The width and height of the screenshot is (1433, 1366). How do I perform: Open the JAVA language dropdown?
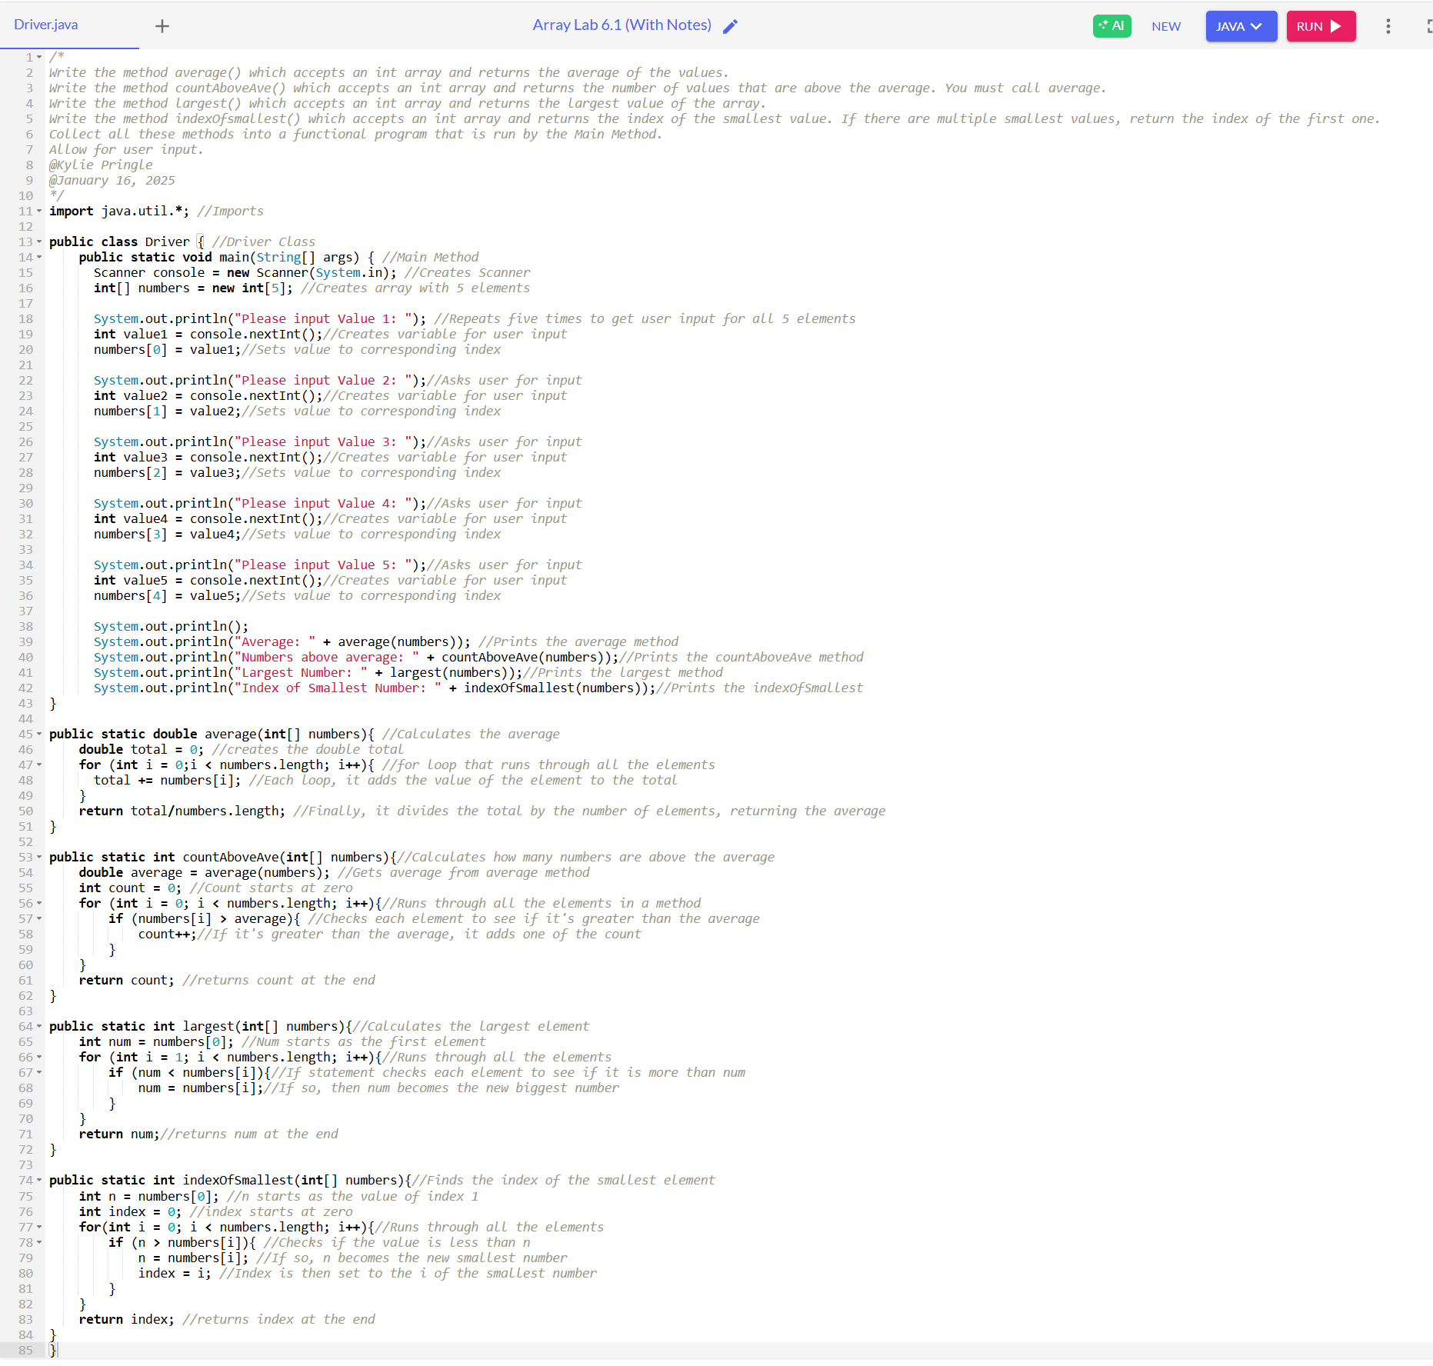(1241, 26)
